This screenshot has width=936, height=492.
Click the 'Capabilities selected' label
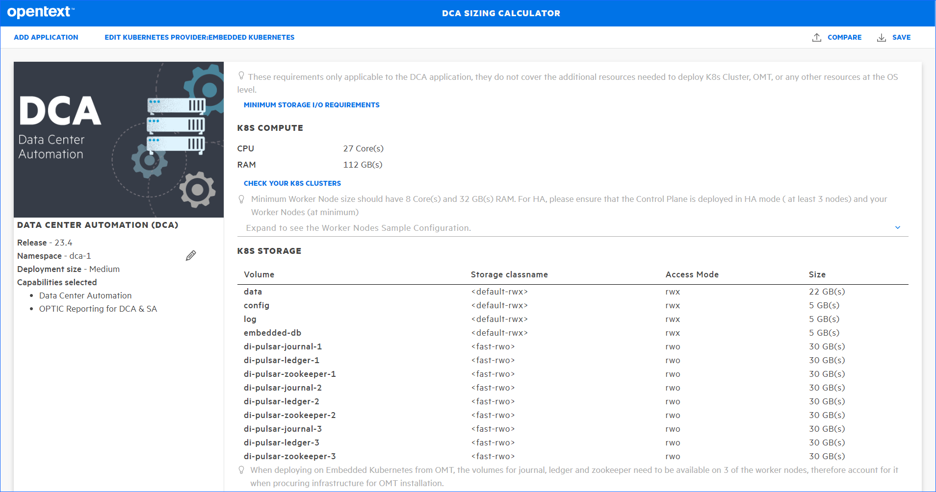coord(57,282)
